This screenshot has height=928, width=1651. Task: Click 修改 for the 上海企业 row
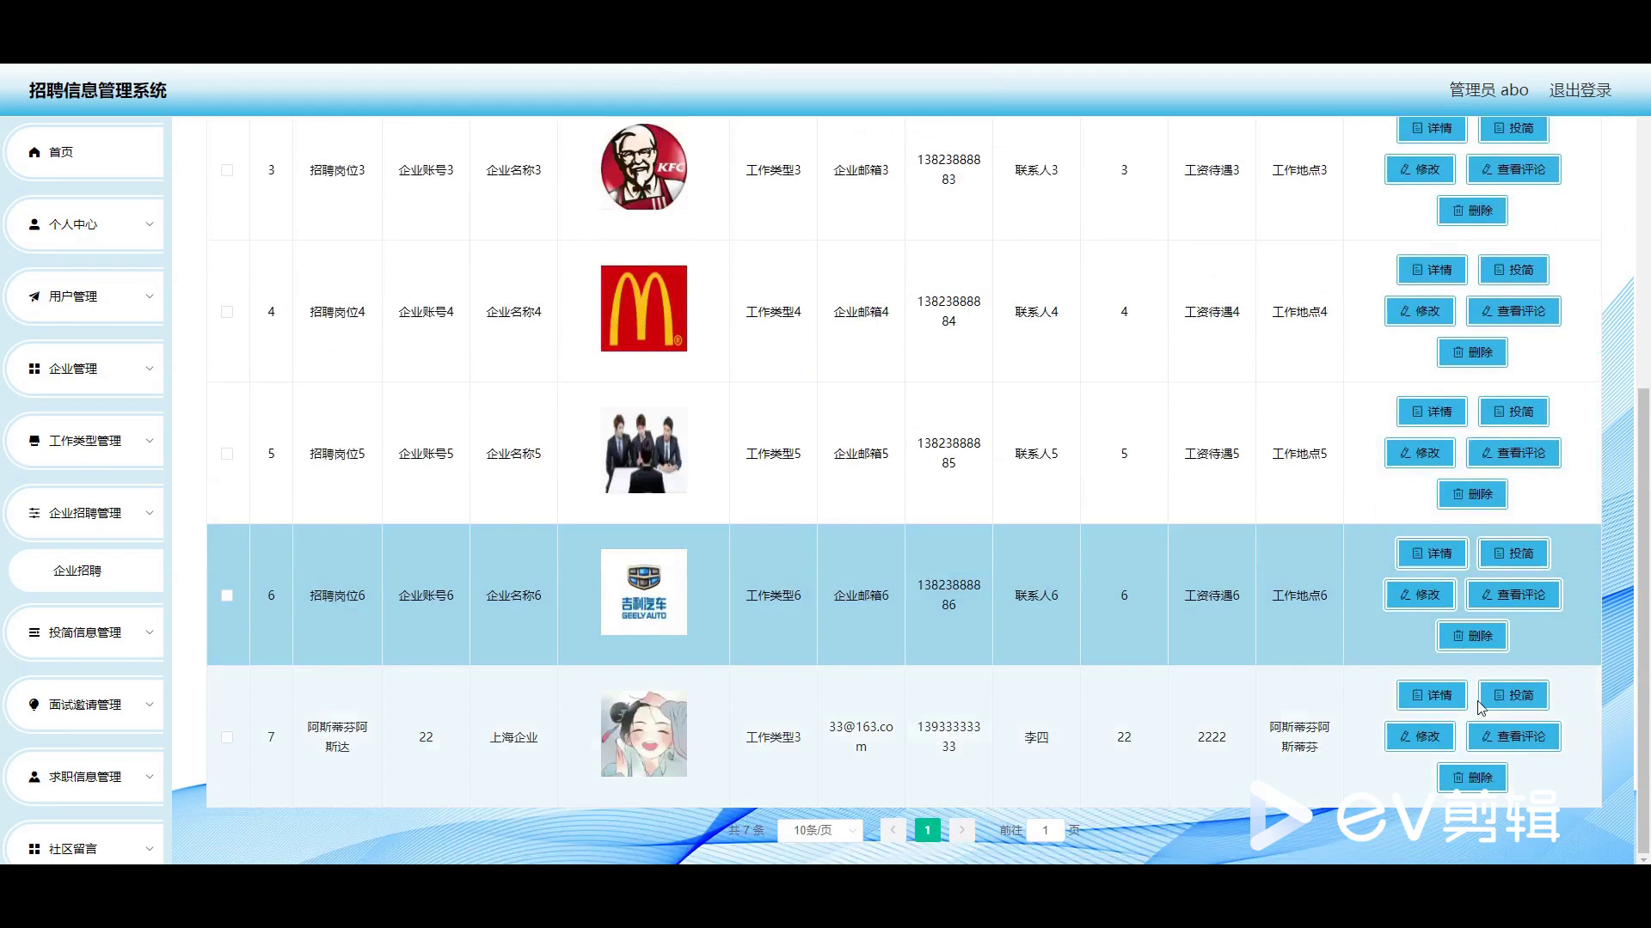[x=1420, y=736]
